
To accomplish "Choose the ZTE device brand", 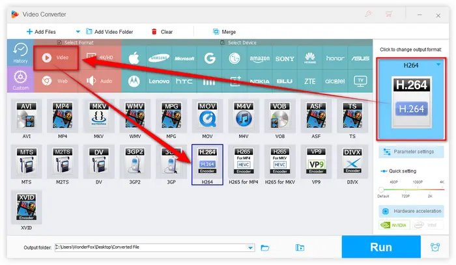I will pos(310,81).
